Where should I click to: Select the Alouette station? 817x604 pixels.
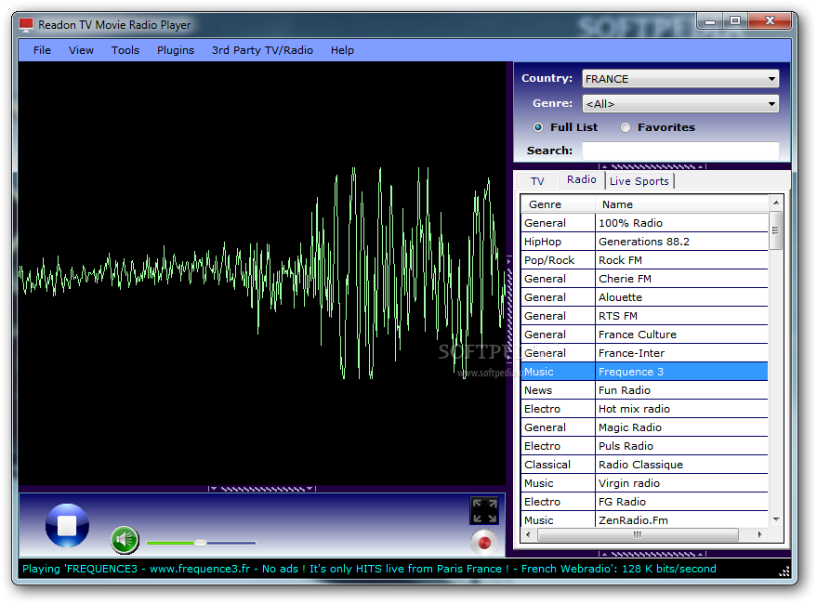point(644,297)
